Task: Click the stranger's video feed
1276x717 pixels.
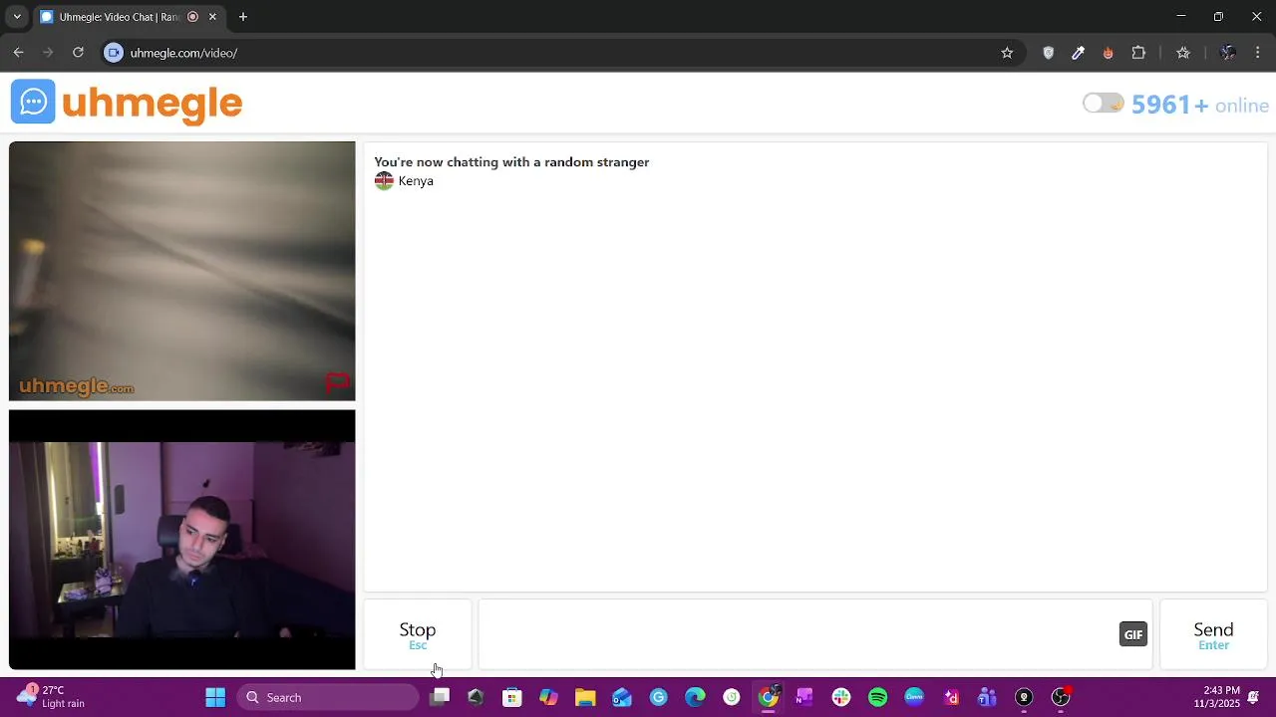Action: coord(182,271)
